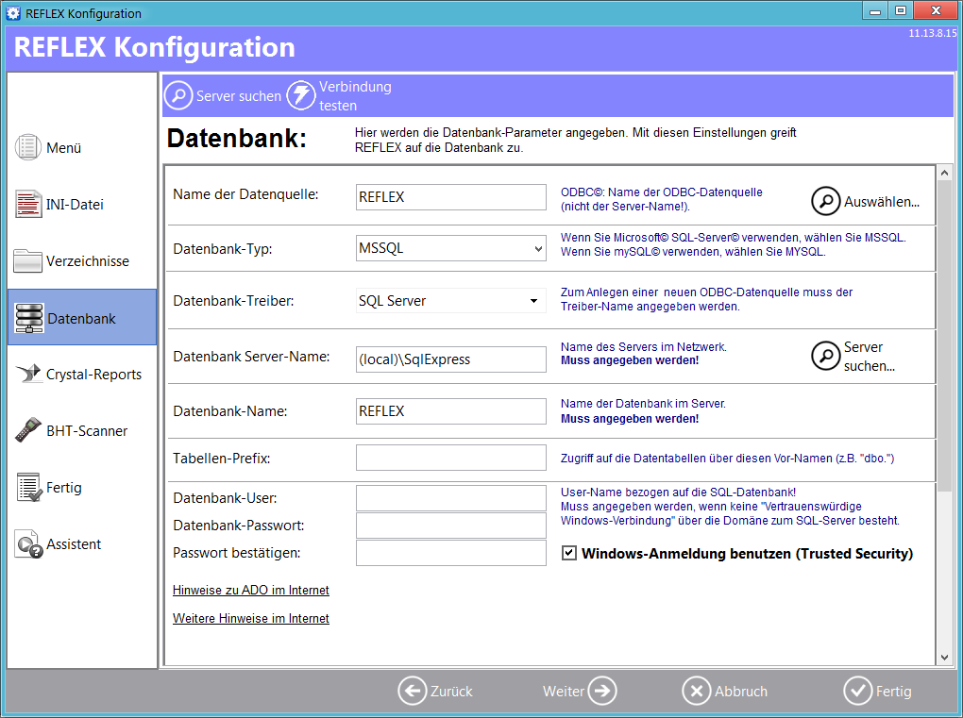The height and width of the screenshot is (718, 963).
Task: Click the Verbindung testen toolbar label
Action: 355,95
